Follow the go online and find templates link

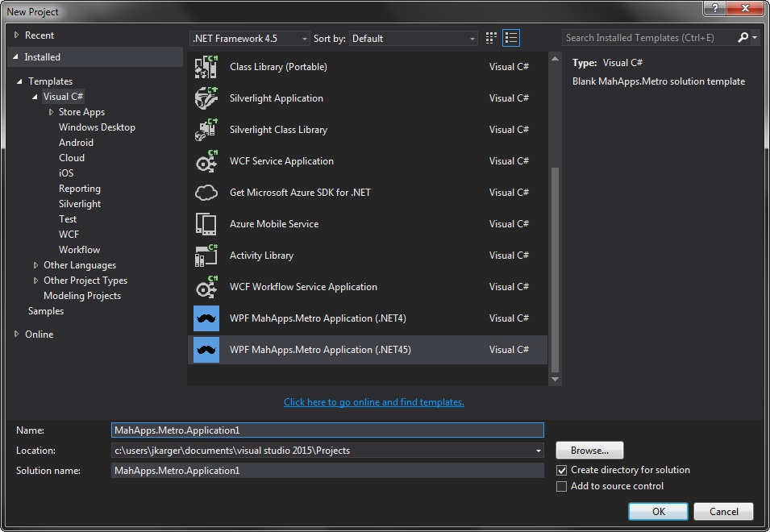373,402
